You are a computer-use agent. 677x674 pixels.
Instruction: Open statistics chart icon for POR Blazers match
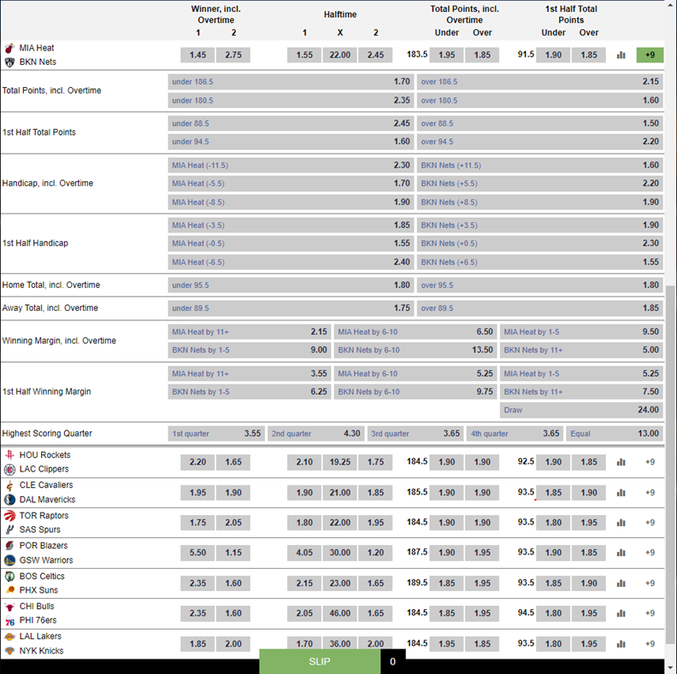coord(621,553)
